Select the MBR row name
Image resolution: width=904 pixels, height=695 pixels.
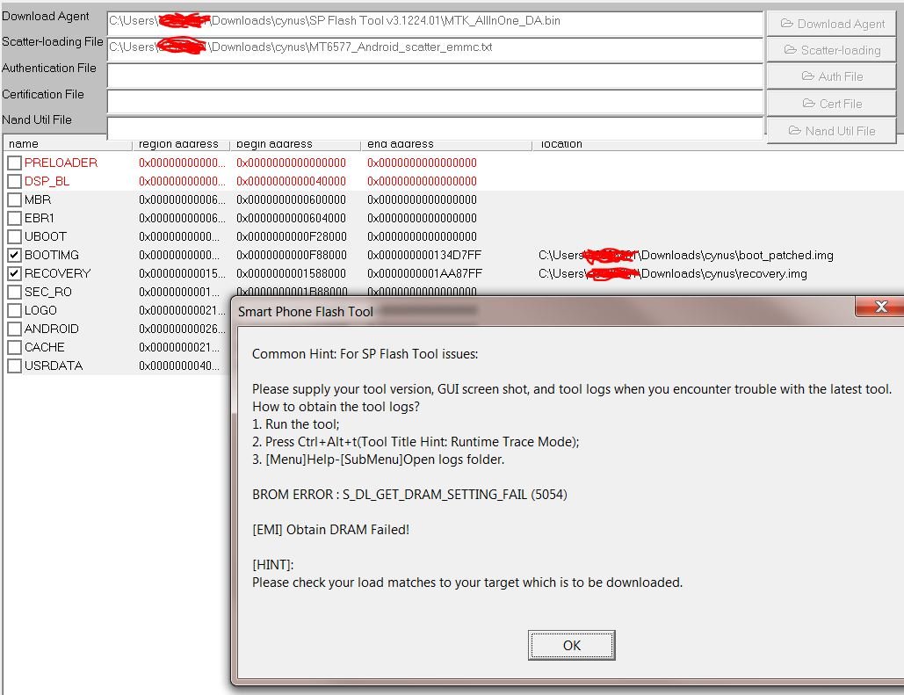38,200
